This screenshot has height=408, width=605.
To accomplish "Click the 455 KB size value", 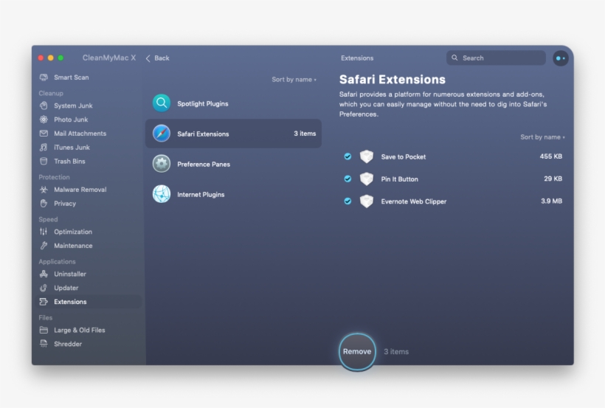I will (550, 156).
